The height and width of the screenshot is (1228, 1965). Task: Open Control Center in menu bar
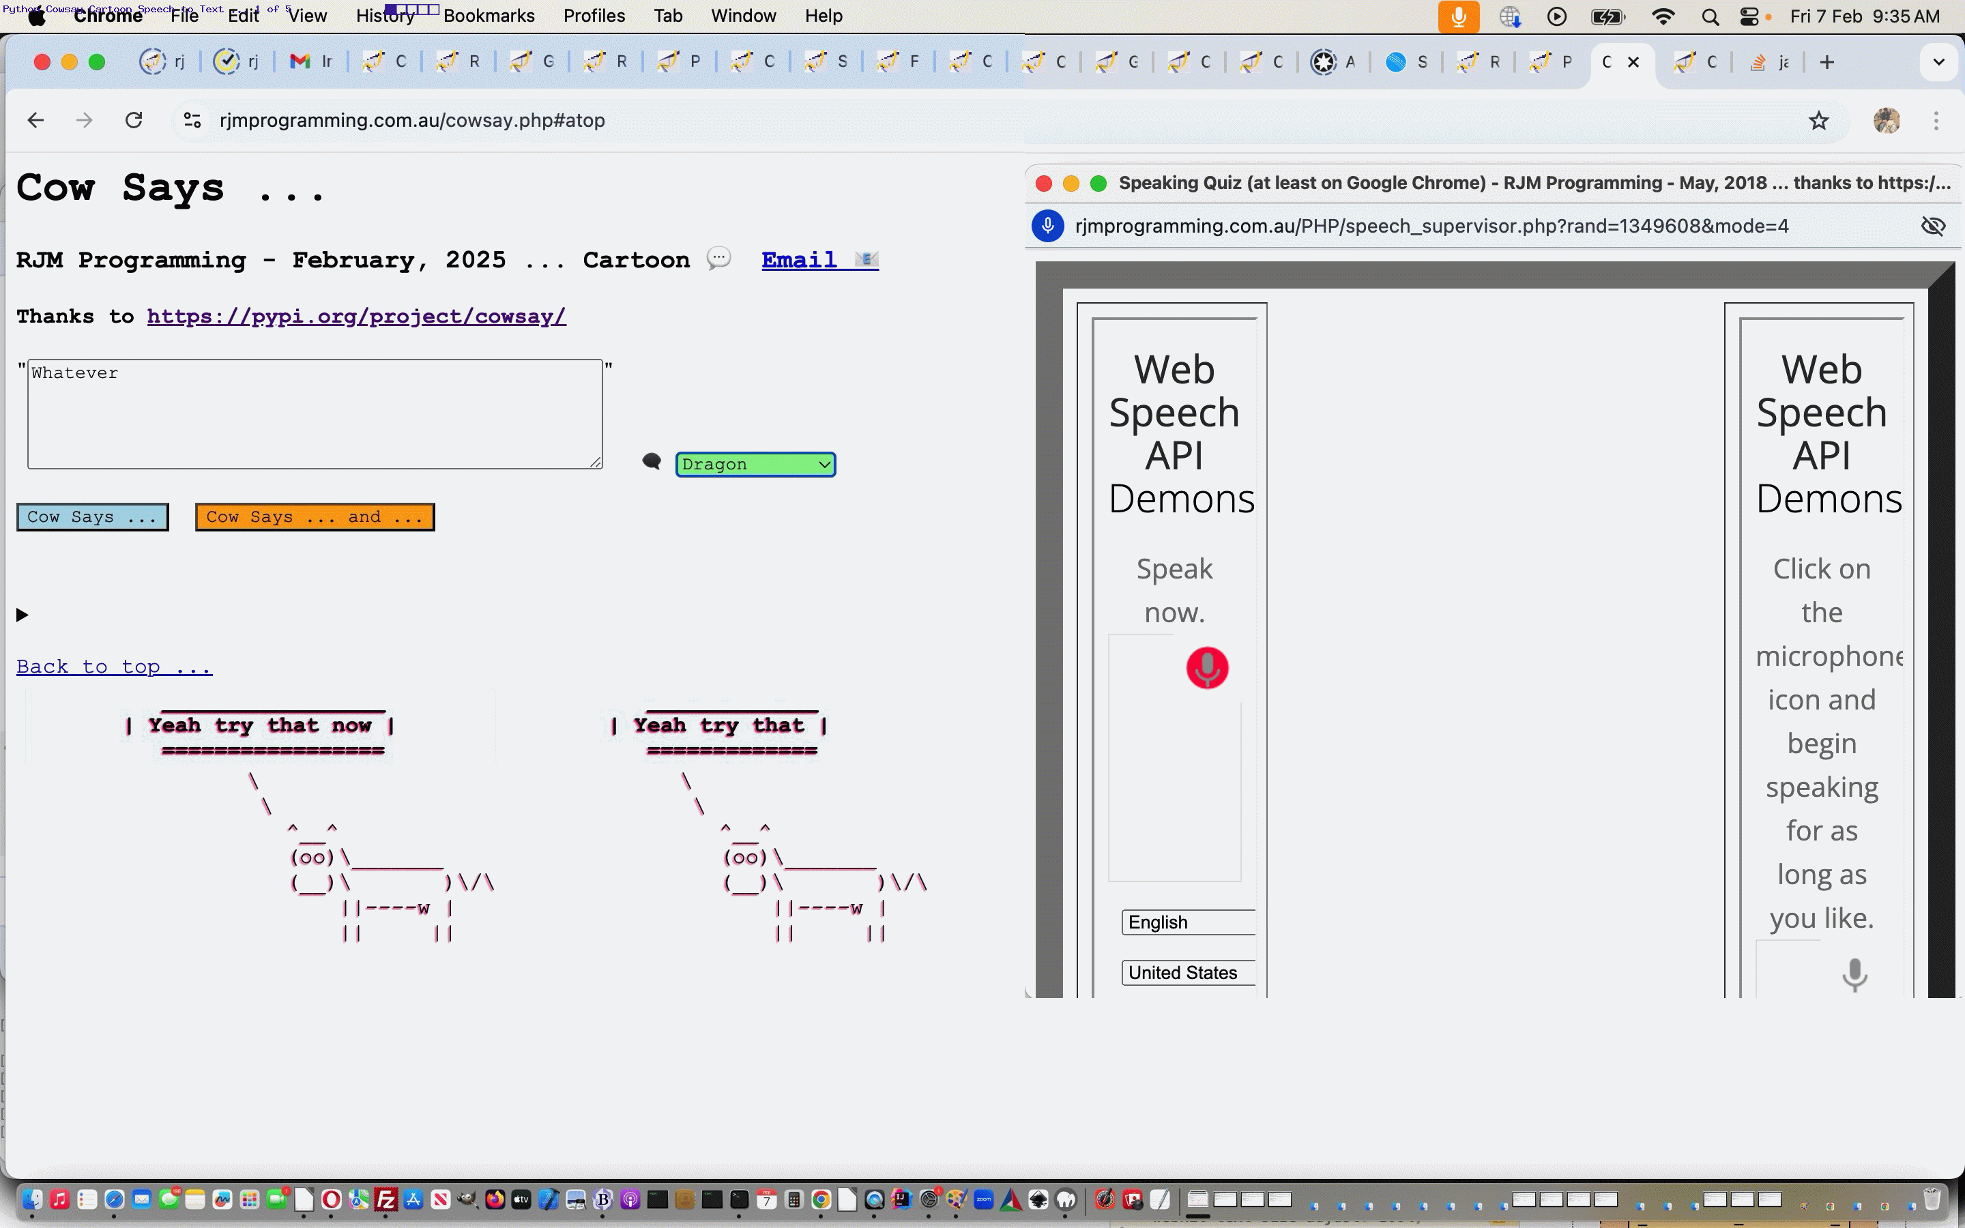tap(1749, 16)
